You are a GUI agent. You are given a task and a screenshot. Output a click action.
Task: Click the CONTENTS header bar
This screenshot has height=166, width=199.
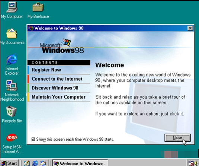(x=59, y=63)
